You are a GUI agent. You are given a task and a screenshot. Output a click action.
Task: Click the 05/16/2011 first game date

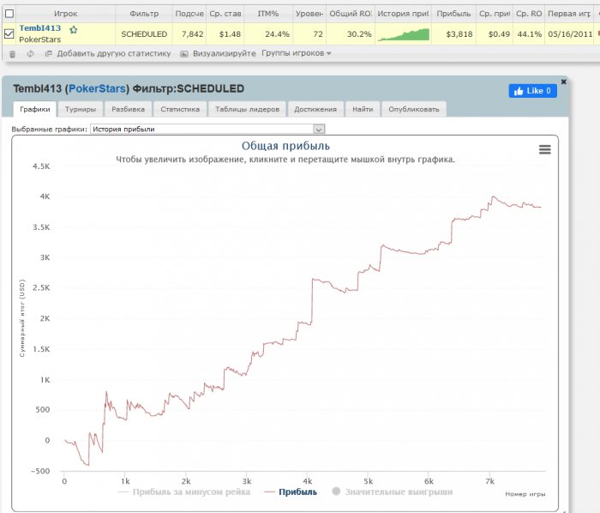click(x=570, y=34)
